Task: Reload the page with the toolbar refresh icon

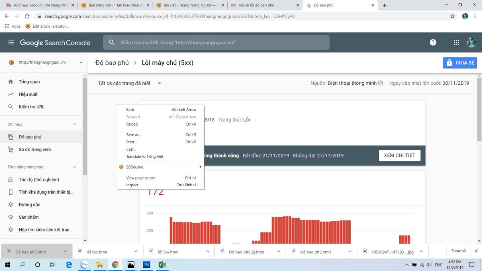Action: pyautogui.click(x=27, y=16)
